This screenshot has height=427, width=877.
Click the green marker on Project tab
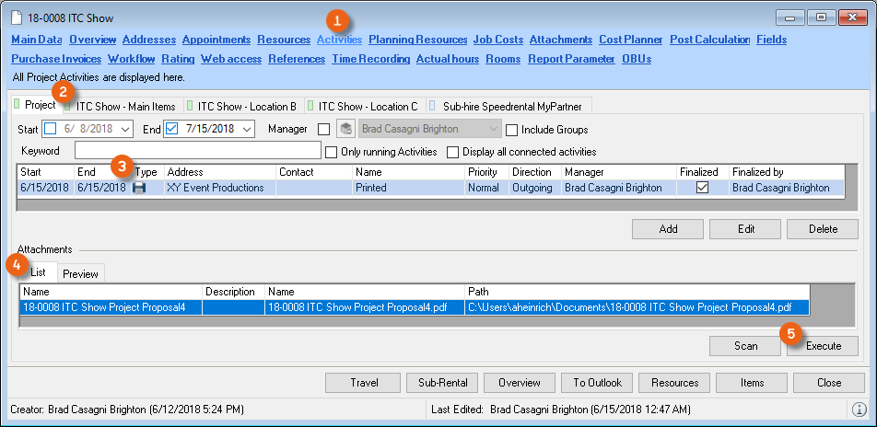17,106
